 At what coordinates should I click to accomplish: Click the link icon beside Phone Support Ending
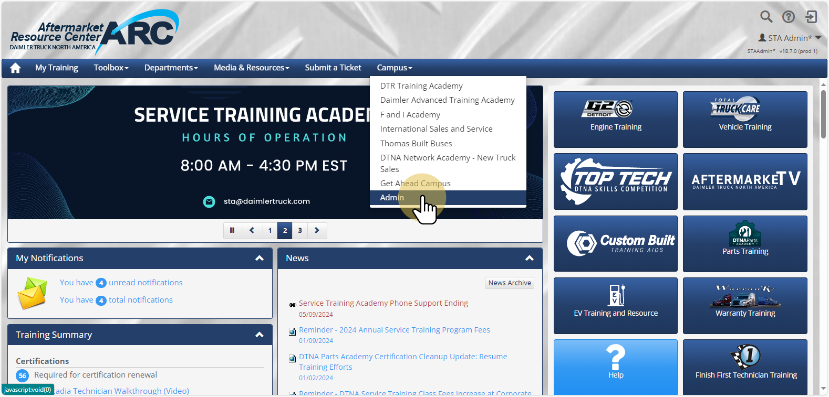click(x=293, y=305)
